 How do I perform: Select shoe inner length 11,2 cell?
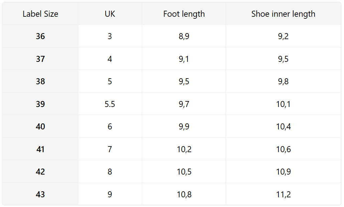[x=283, y=194]
